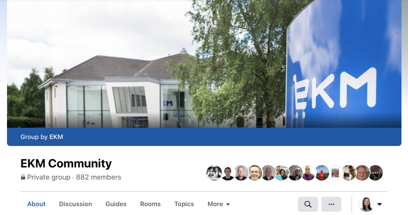Click the EKM Community group title
408x215 pixels.
click(x=66, y=163)
